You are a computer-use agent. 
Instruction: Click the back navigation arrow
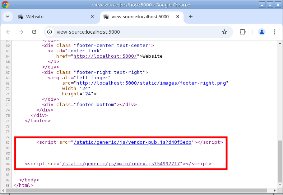tap(8, 32)
